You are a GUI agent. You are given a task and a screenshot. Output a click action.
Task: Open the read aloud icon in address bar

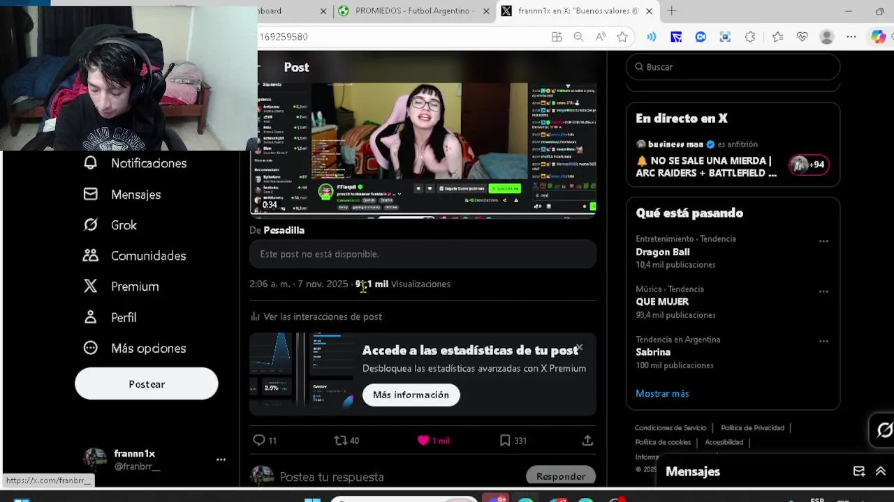click(x=601, y=37)
